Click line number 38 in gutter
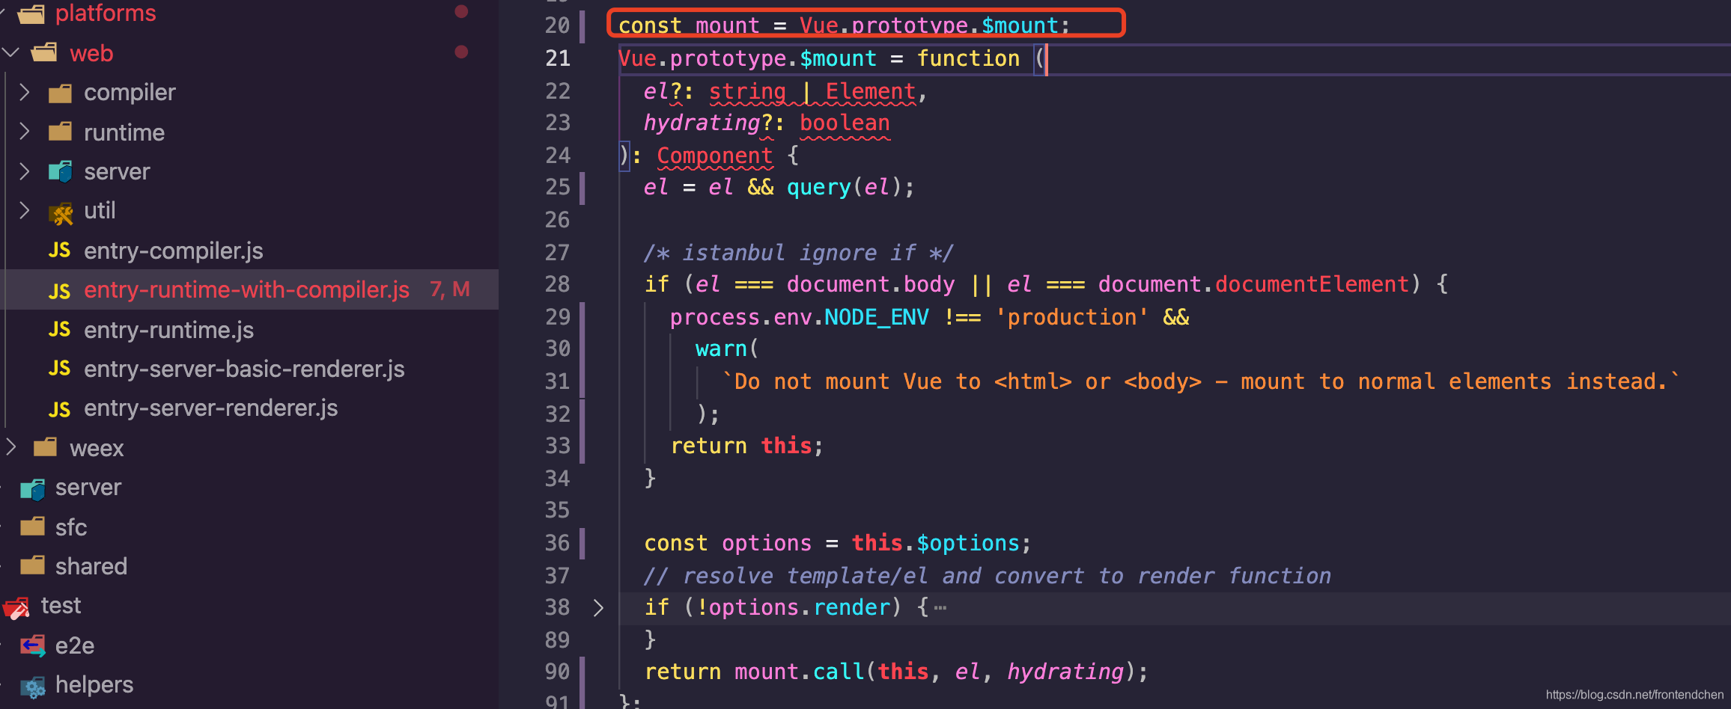The image size is (1731, 709). click(x=557, y=607)
